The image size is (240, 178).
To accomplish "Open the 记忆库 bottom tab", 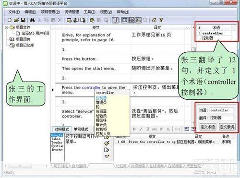I will (x=121, y=166).
